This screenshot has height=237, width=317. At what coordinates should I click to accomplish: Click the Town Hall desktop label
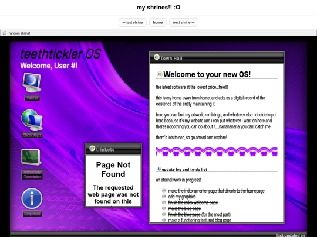click(x=32, y=98)
